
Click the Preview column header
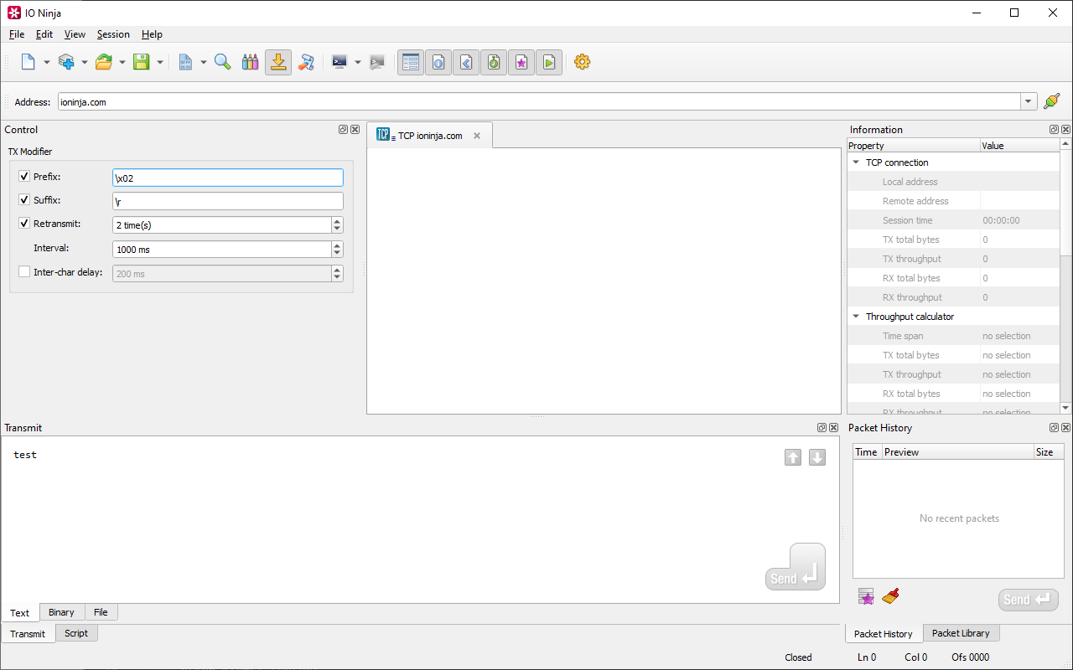[x=958, y=452]
